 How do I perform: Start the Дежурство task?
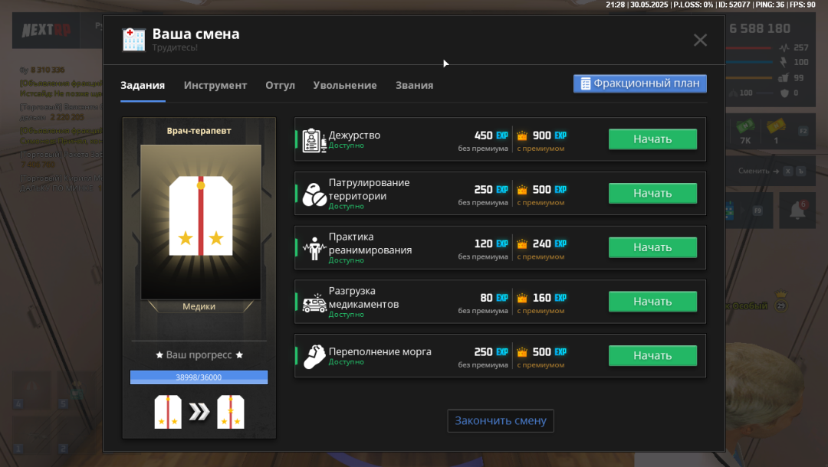pos(652,139)
